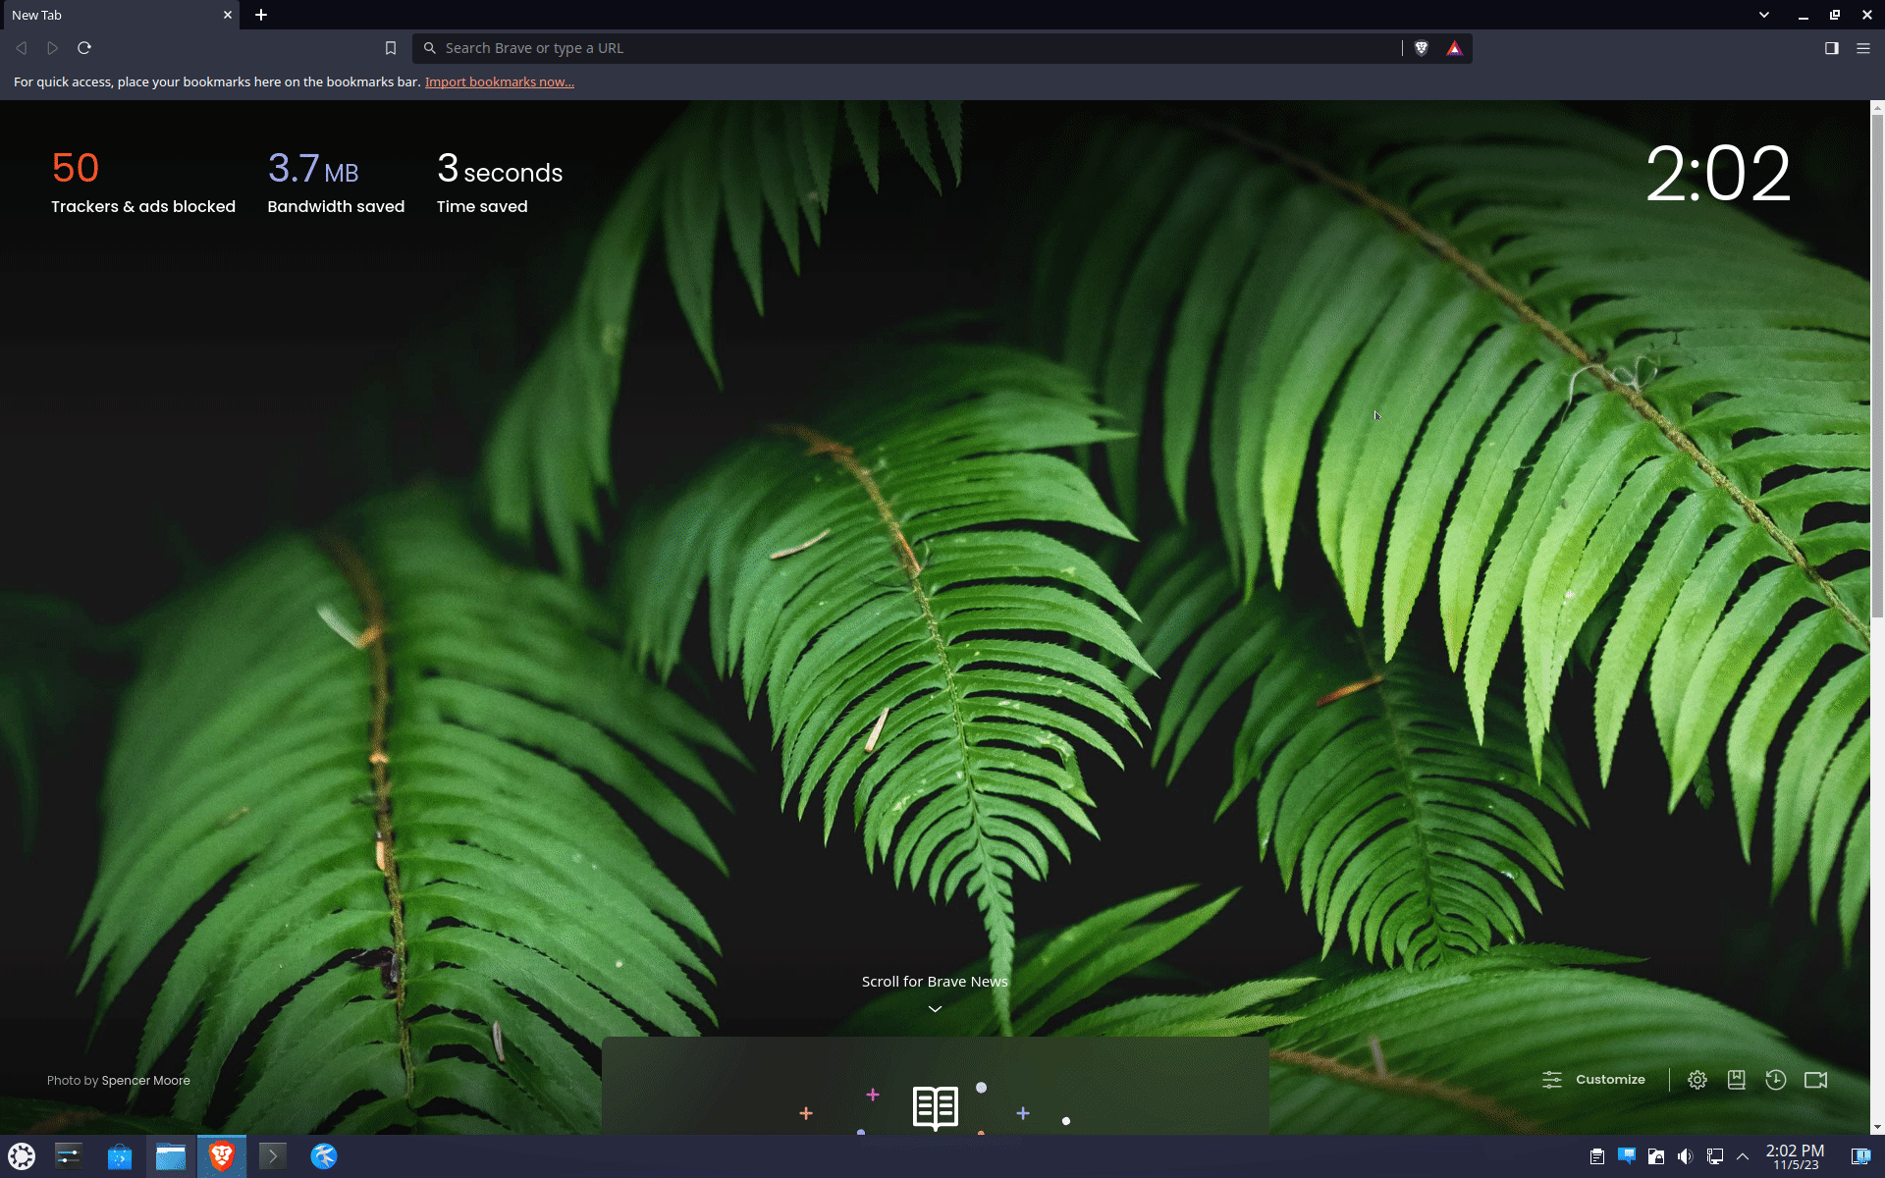Expand the tab search dropdown arrow
The height and width of the screenshot is (1178, 1885).
(x=1763, y=15)
